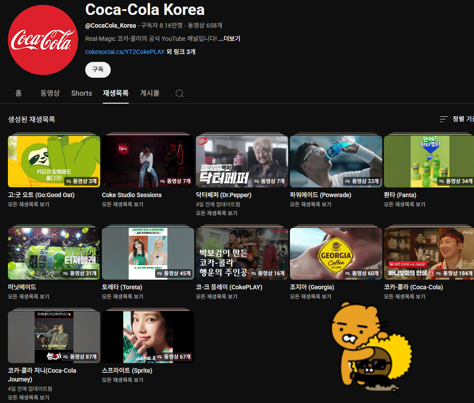Click 모든 재생목록 보기 under 고:굿 오트
The height and width of the screenshot is (403, 474).
29,204
